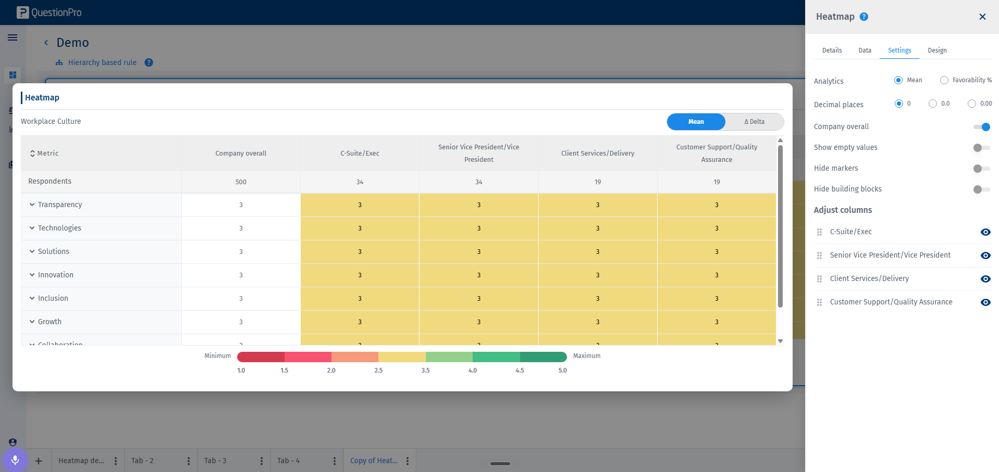The width and height of the screenshot is (999, 472).
Task: Open the Heatmap de... bottom tab
Action: click(81, 461)
